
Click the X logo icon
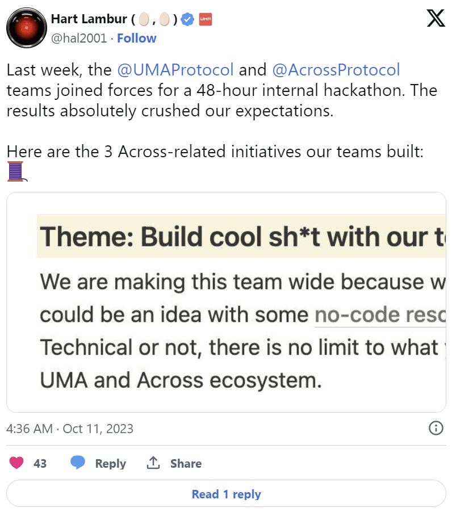pyautogui.click(x=436, y=20)
